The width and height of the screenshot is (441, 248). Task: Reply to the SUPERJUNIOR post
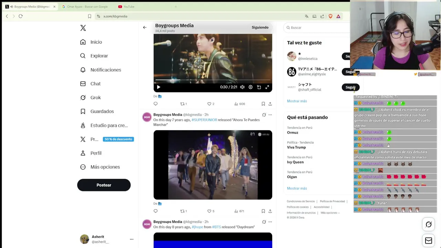(155, 211)
